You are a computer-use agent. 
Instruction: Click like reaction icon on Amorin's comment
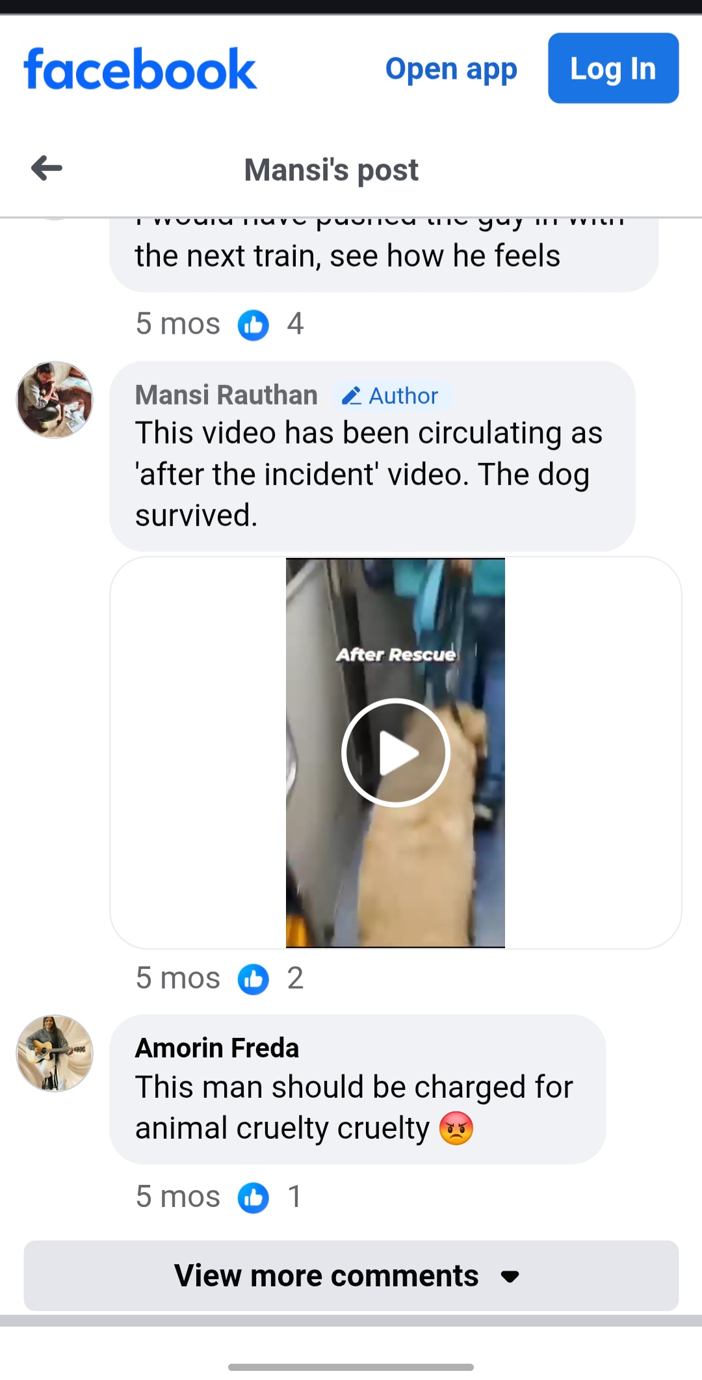click(x=253, y=1197)
